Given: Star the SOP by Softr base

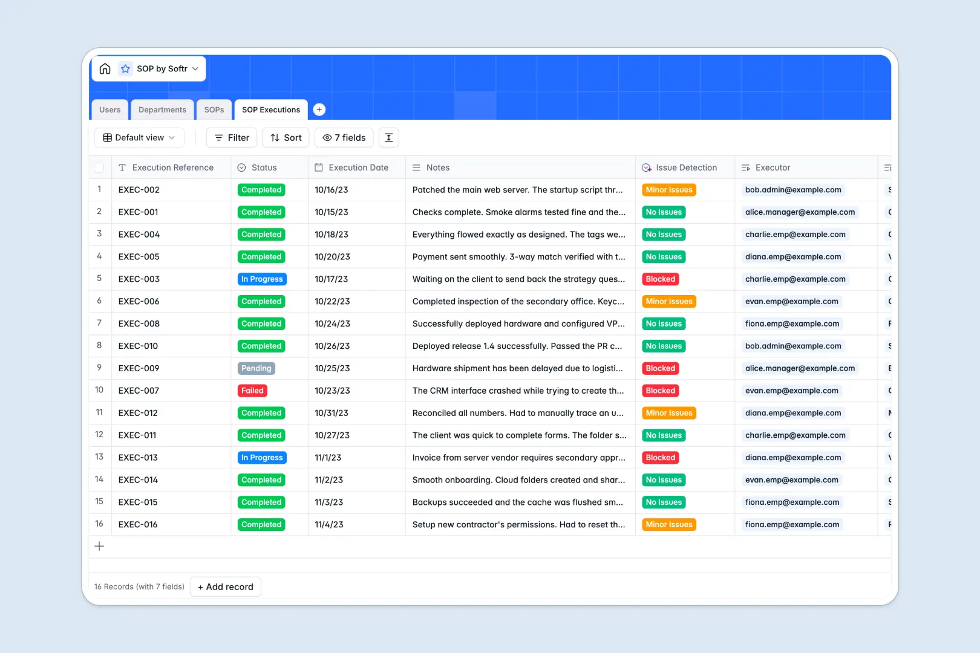Looking at the screenshot, I should pos(125,68).
